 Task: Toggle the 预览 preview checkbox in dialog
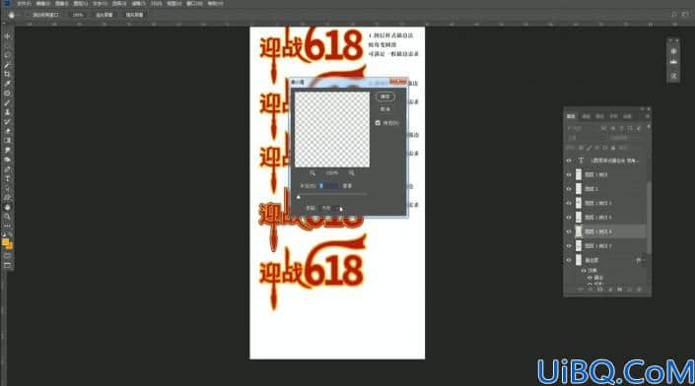[x=378, y=123]
